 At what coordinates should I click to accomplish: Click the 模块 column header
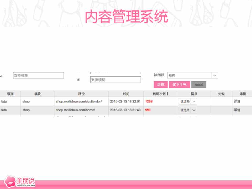click(x=38, y=94)
